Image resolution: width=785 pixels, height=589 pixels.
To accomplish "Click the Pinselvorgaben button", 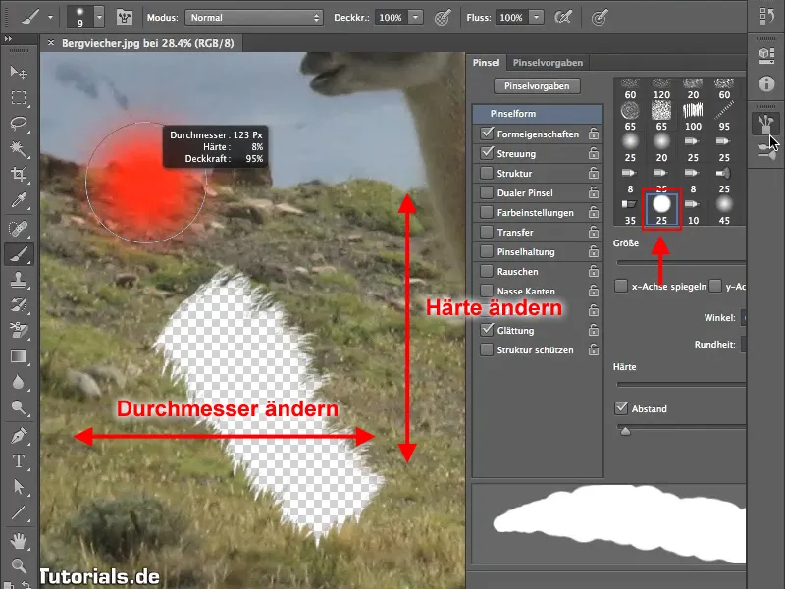I will click(x=537, y=86).
